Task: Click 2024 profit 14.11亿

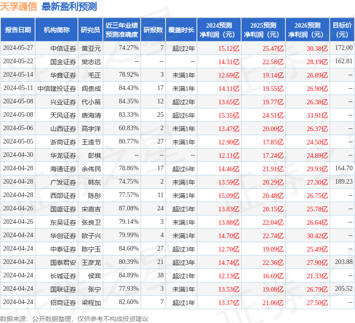Action: tap(229, 89)
